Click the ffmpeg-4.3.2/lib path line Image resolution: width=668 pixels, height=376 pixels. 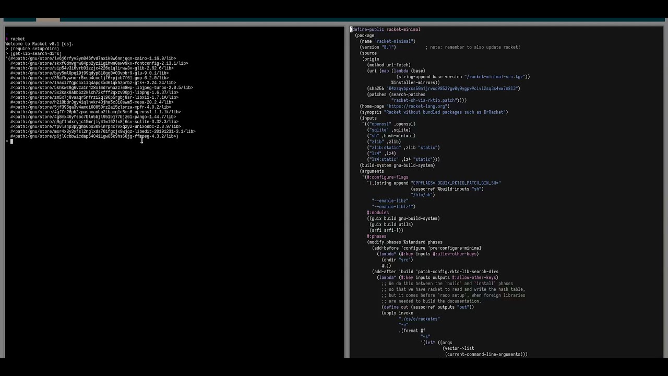94,136
